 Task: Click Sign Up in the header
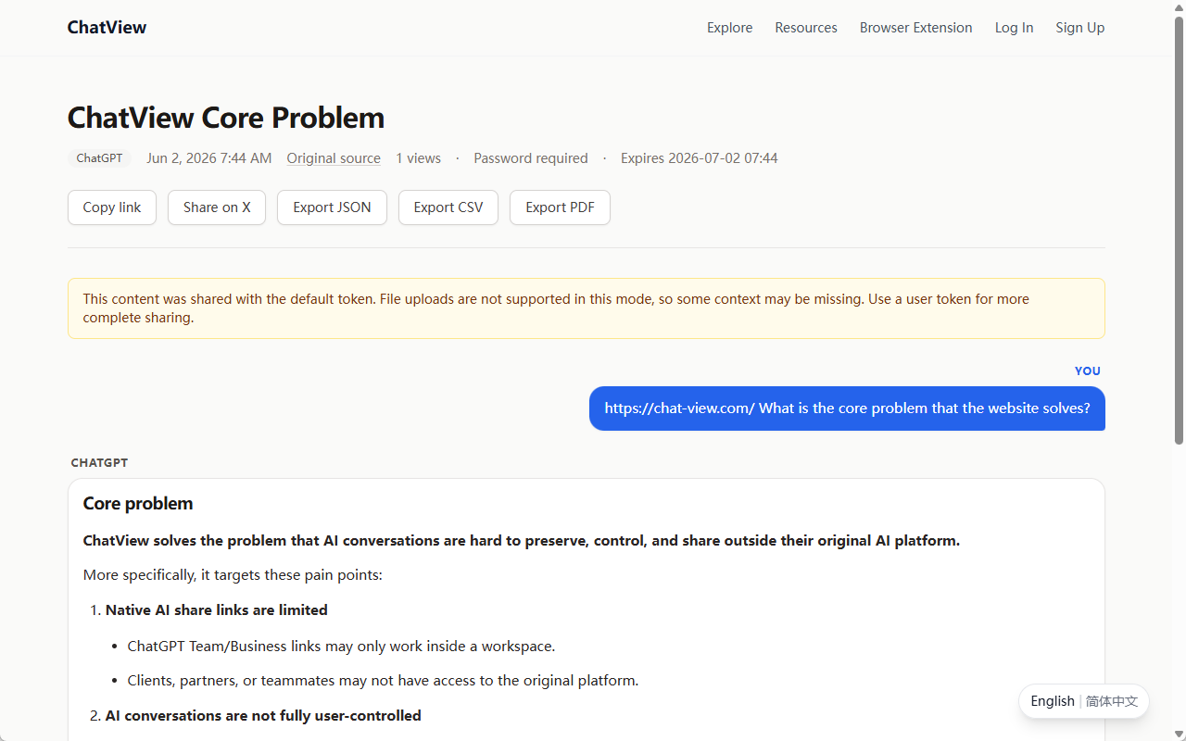[x=1079, y=28]
